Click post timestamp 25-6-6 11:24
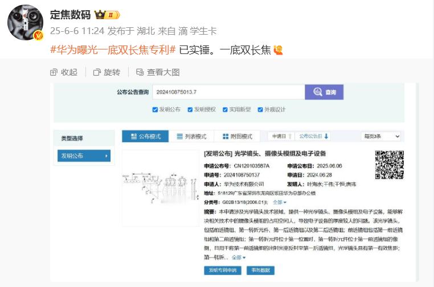 [x=77, y=31]
